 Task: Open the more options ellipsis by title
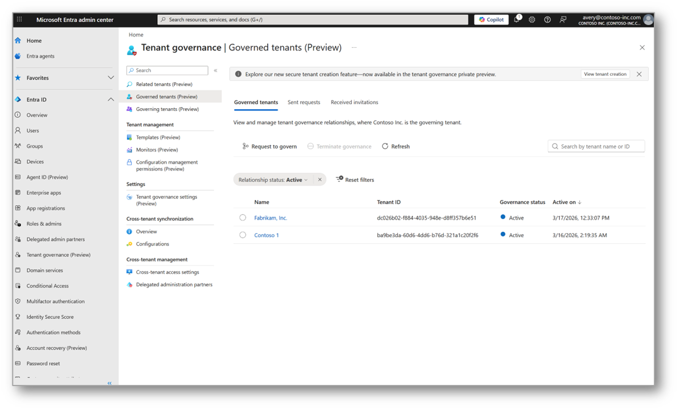[x=354, y=48]
